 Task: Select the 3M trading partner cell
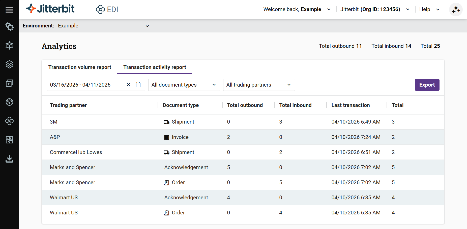coord(54,122)
